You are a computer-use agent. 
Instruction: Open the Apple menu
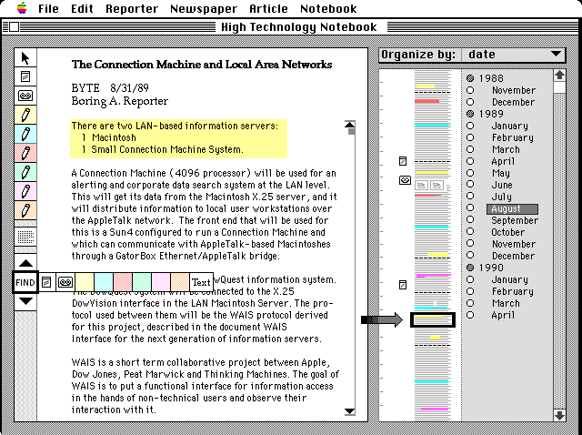tap(22, 8)
